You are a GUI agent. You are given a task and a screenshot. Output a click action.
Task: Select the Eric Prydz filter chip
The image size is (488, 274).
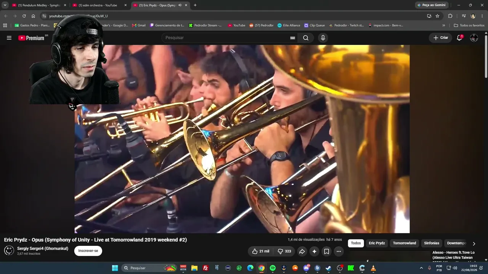[377, 243]
